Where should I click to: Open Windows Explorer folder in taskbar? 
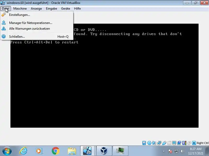click(x=72, y=151)
